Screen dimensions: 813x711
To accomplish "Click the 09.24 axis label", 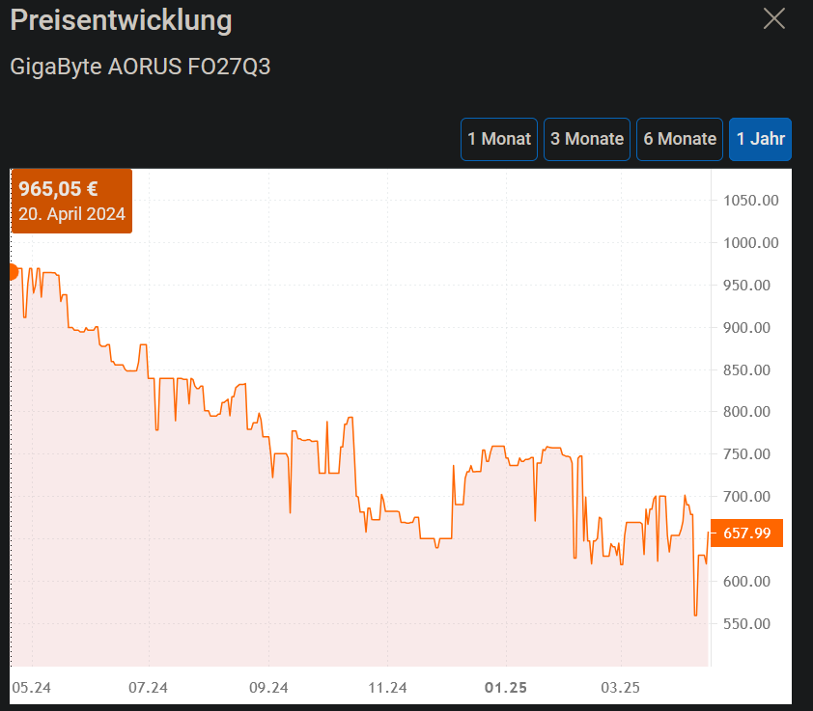I will 268,688.
